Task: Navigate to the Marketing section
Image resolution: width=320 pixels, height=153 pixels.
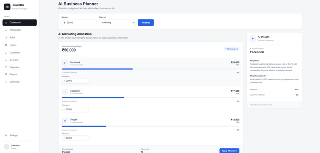Action: pyautogui.click(x=19, y=82)
